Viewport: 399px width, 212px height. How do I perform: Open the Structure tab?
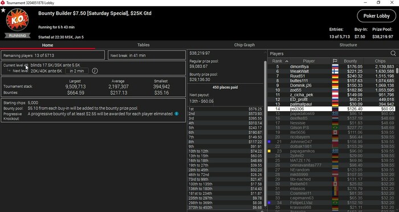tap(348, 45)
